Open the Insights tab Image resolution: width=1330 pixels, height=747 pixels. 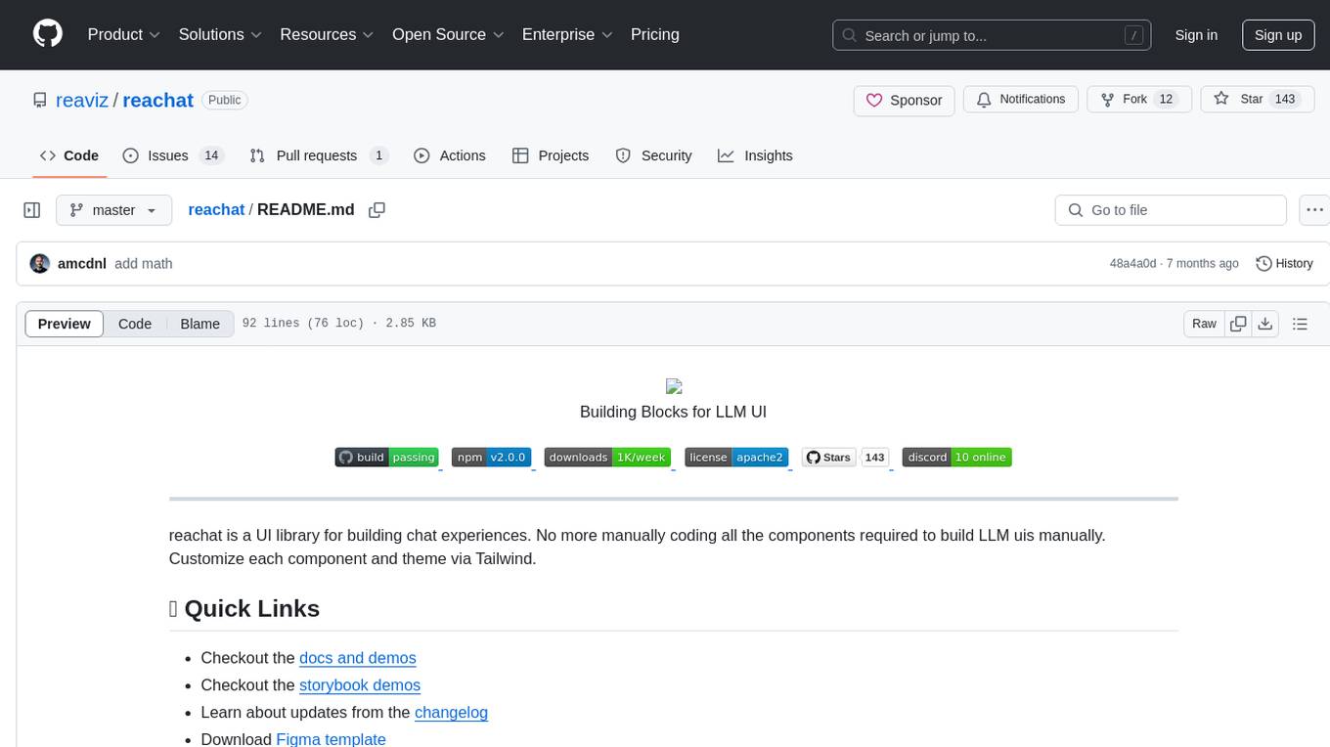tap(755, 155)
